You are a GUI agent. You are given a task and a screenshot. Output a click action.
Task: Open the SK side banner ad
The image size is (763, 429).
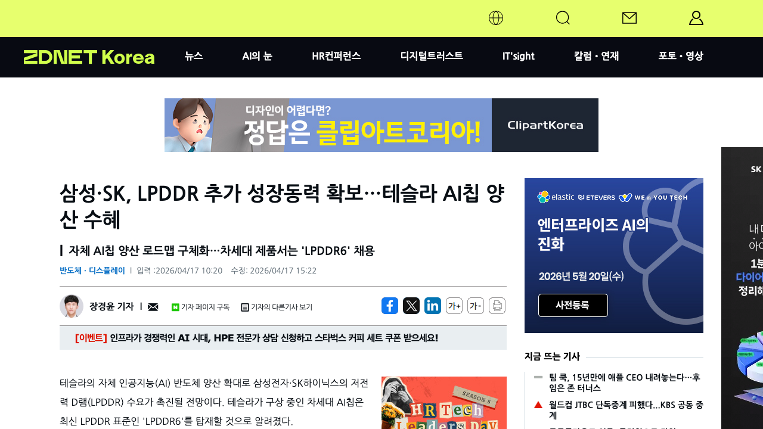(x=742, y=288)
